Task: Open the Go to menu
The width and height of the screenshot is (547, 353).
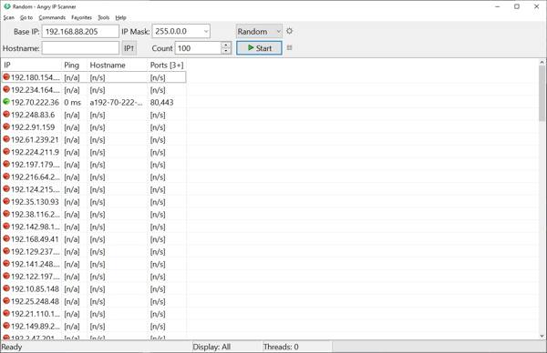Action: tap(26, 17)
